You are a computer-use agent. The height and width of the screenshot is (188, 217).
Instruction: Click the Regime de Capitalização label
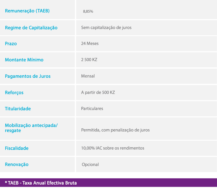[31, 28]
